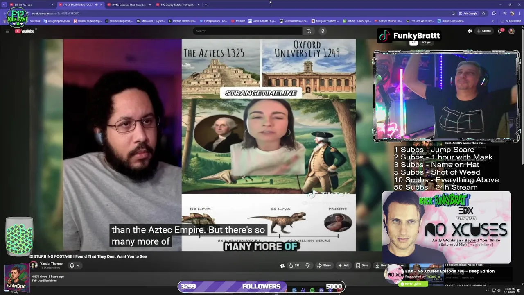
Task: Mute audio on the DISTURBING FOOTAGE tab
Action: tap(96, 5)
